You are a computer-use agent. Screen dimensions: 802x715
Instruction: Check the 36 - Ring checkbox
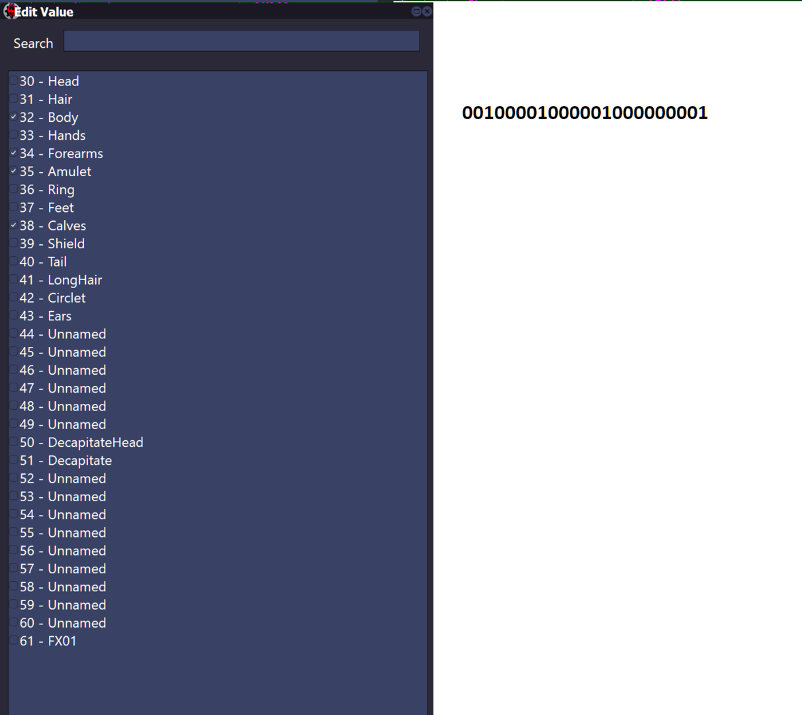13,189
